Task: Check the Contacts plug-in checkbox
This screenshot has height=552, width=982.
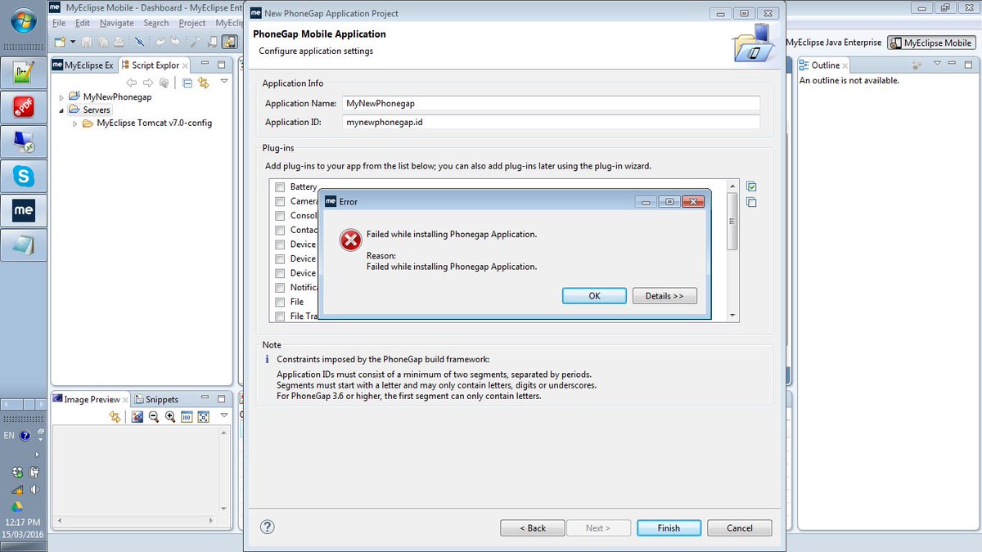Action: (280, 230)
